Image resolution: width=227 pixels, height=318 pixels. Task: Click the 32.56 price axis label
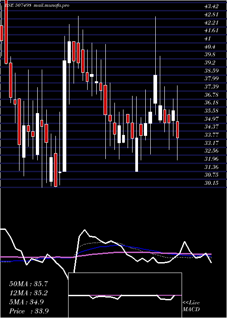[212, 151]
